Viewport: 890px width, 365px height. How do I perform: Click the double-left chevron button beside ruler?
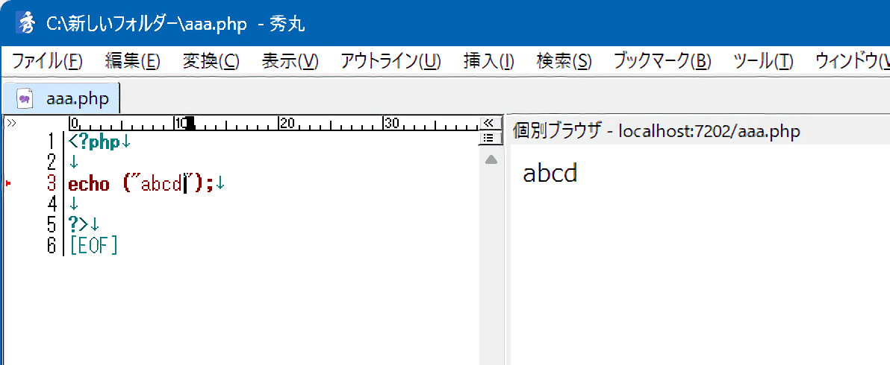(x=489, y=123)
